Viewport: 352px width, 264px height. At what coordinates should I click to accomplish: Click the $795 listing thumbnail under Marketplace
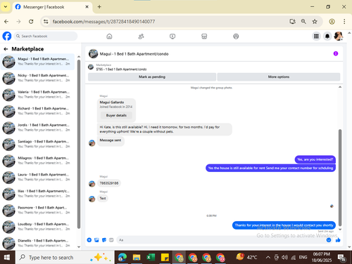point(91,67)
